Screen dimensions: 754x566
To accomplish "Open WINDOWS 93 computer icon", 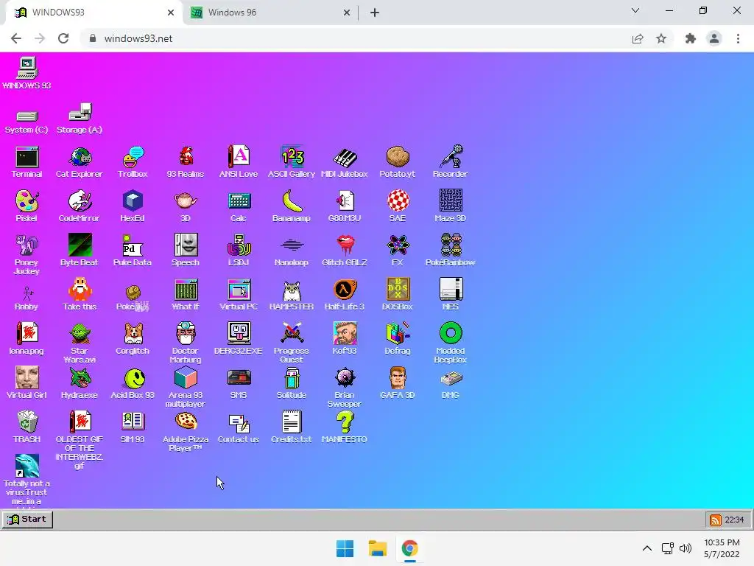I will click(27, 73).
